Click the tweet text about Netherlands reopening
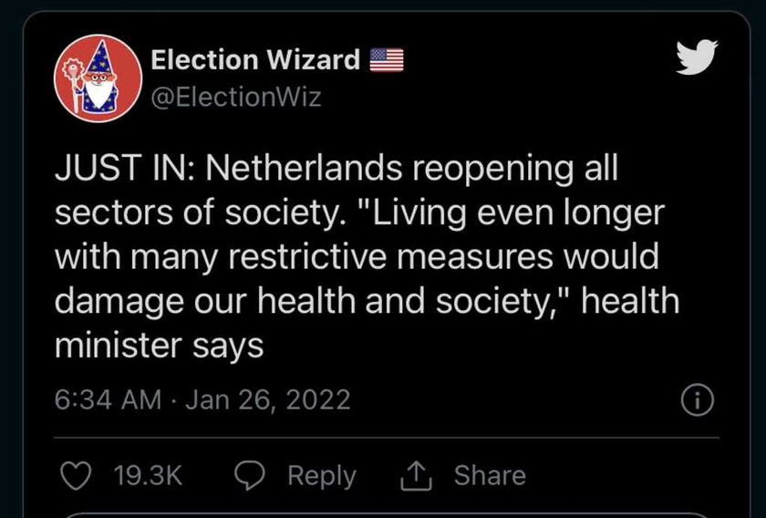Viewport: 766px width, 518px height. [367, 256]
